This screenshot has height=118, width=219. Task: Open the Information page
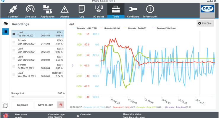pyautogui.click(x=150, y=11)
